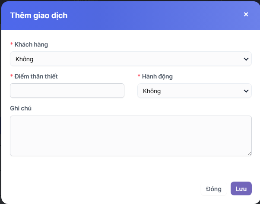
Task: Select the Không value in Khách hàng
Action: 25,59
